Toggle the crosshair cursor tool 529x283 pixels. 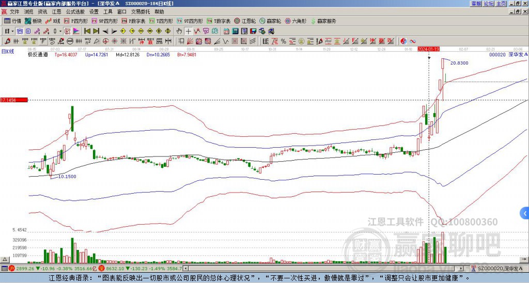188,31
